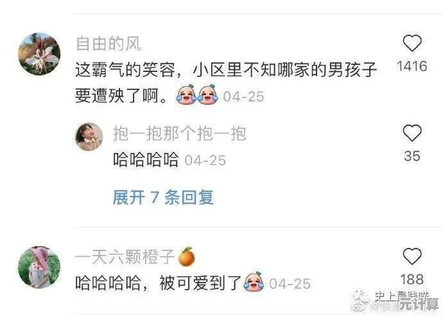Like the comment by 自由的风

click(x=412, y=43)
